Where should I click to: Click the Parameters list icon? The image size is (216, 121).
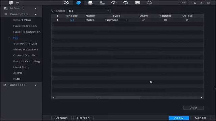tap(5, 14)
